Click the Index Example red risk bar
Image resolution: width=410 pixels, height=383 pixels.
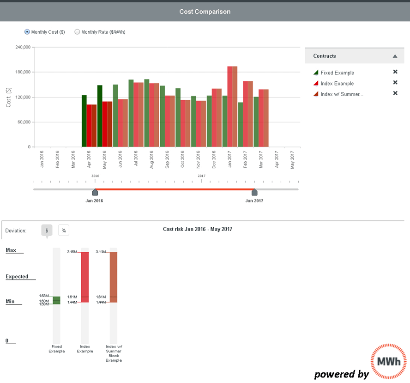click(x=85, y=277)
